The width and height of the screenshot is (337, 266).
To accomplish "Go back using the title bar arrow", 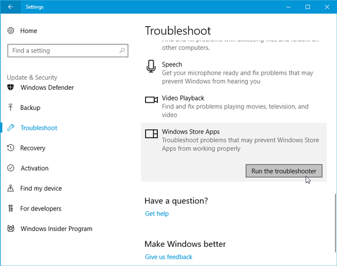I will [11, 7].
